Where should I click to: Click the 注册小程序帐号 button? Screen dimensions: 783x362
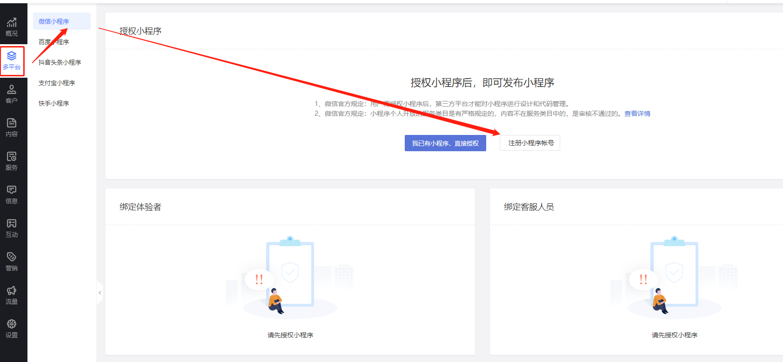(x=530, y=143)
